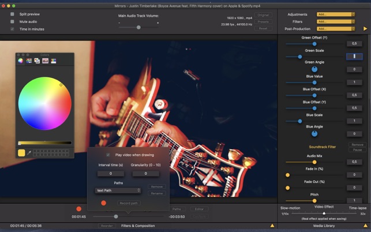
Task: Click the Reset button
Action: pyautogui.click(x=263, y=28)
